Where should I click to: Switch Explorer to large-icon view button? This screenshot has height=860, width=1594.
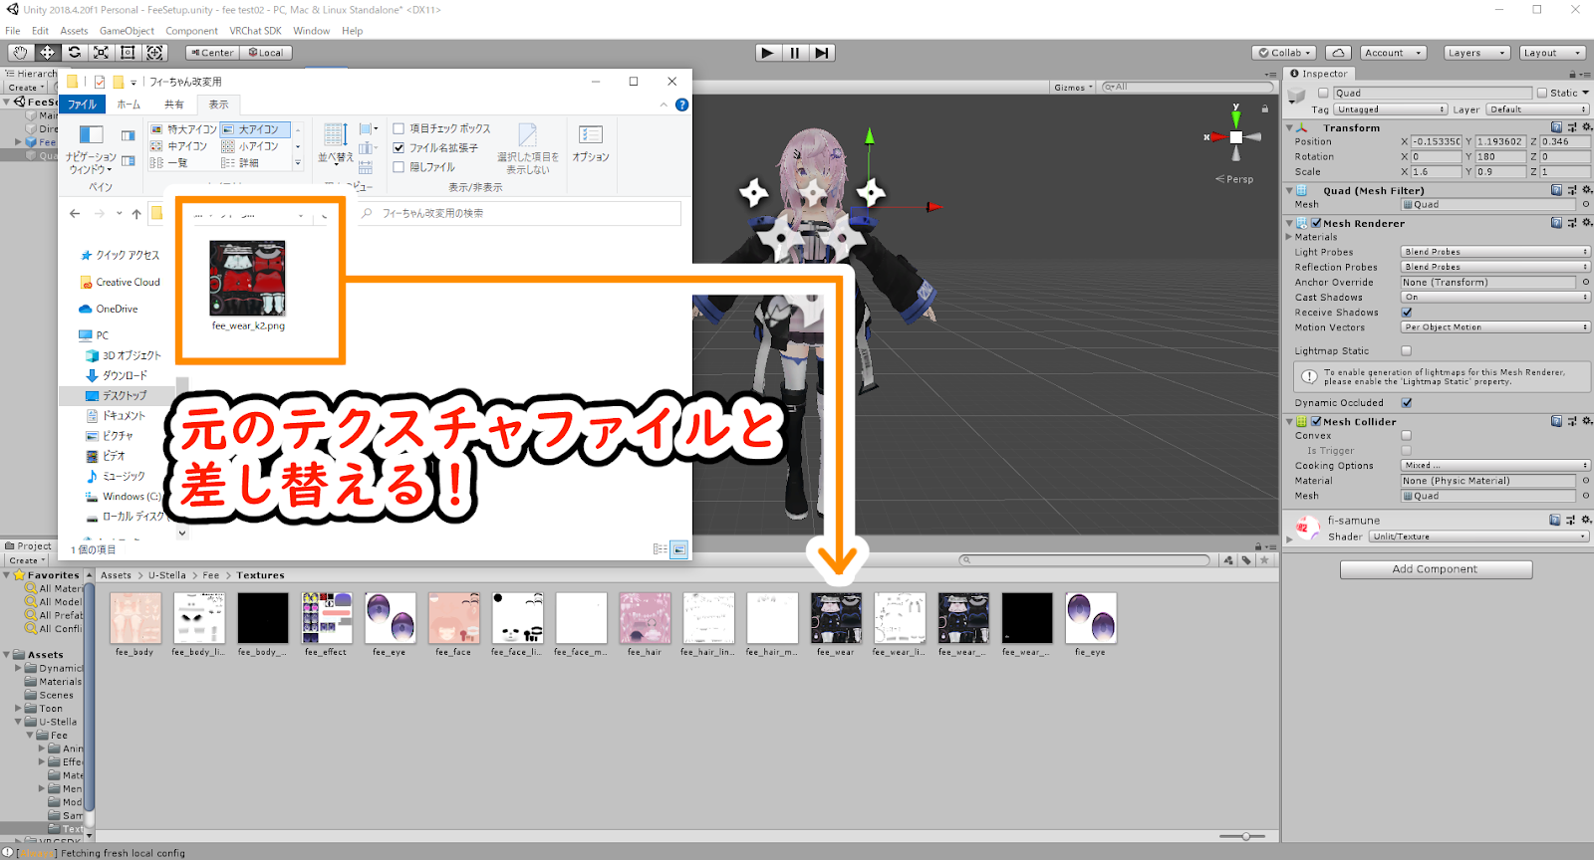pos(678,549)
